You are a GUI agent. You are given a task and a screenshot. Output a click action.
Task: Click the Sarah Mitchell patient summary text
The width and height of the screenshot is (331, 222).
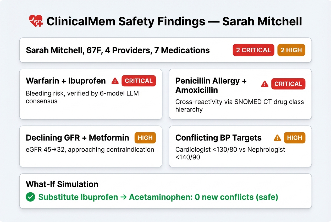(118, 50)
